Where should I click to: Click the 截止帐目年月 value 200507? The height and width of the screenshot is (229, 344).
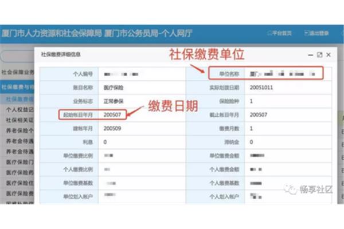click(259, 114)
